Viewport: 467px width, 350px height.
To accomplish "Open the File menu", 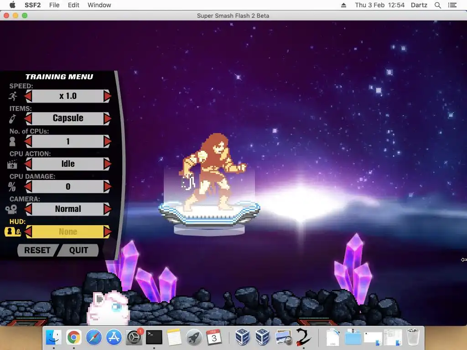I will [x=54, y=5].
